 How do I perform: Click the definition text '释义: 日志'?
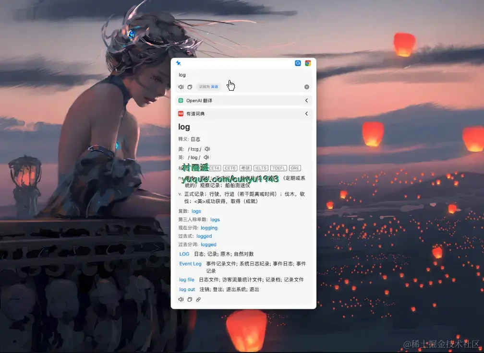[x=189, y=140]
